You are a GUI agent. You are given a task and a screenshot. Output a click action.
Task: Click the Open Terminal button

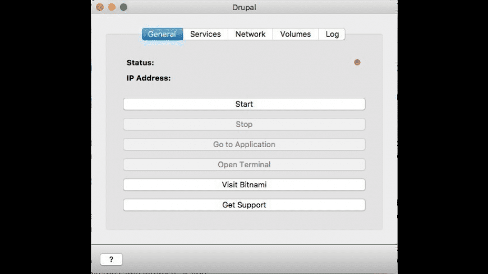tap(244, 164)
